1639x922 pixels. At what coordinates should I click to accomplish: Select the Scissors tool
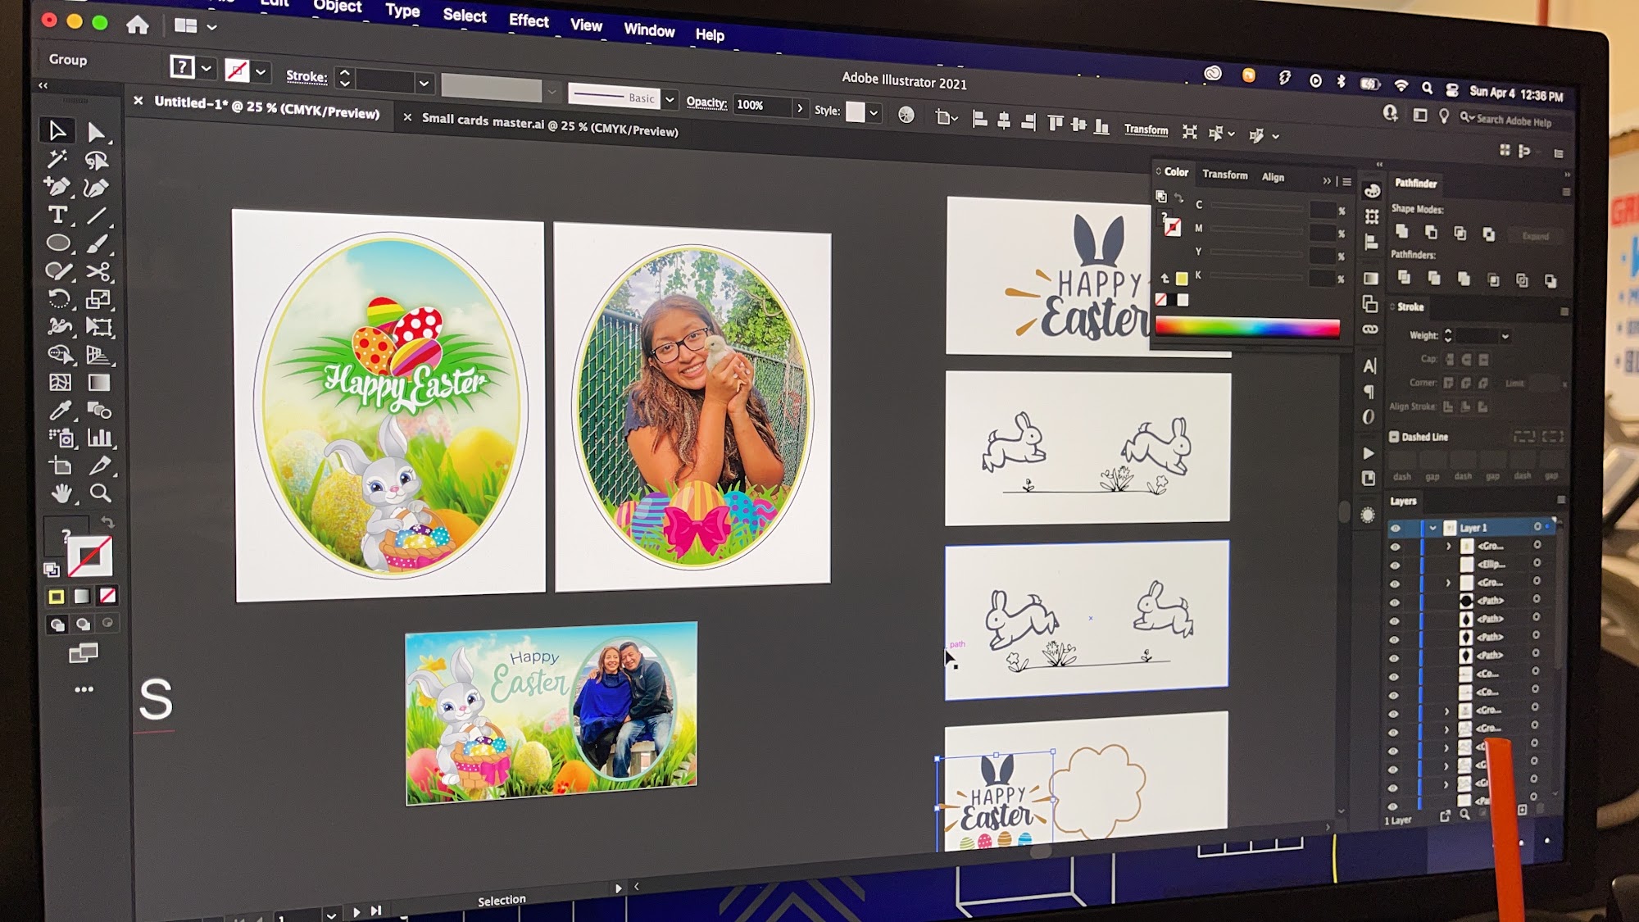point(98,271)
